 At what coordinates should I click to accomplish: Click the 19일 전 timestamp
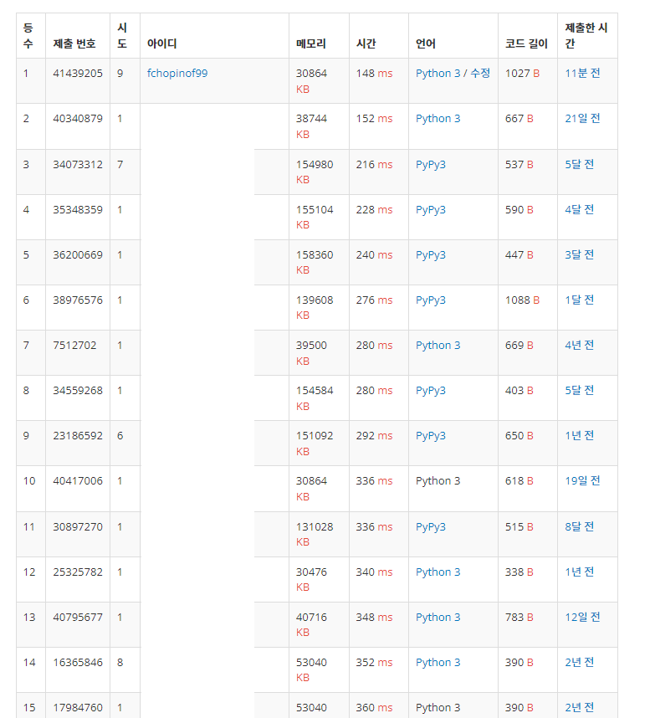[582, 481]
